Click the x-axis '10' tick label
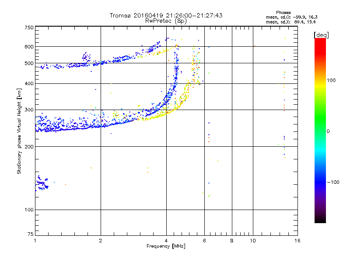The image size is (350, 262). 253,241
